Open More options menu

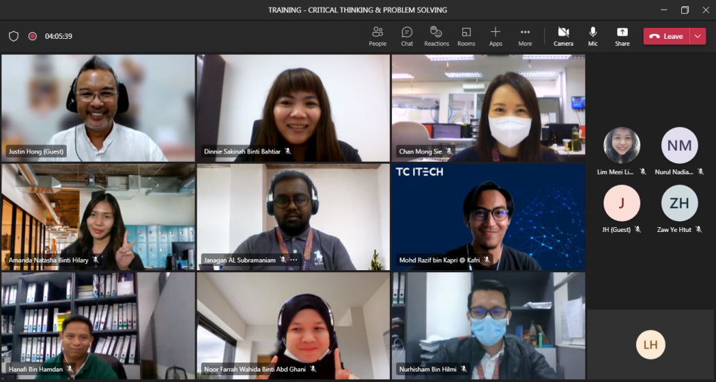525,37
